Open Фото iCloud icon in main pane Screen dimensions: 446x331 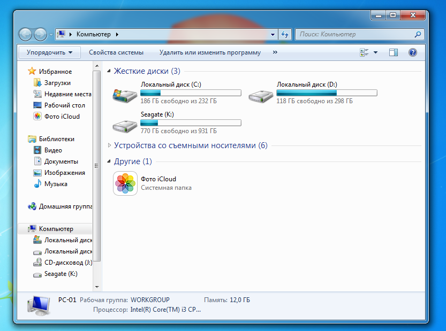point(125,183)
